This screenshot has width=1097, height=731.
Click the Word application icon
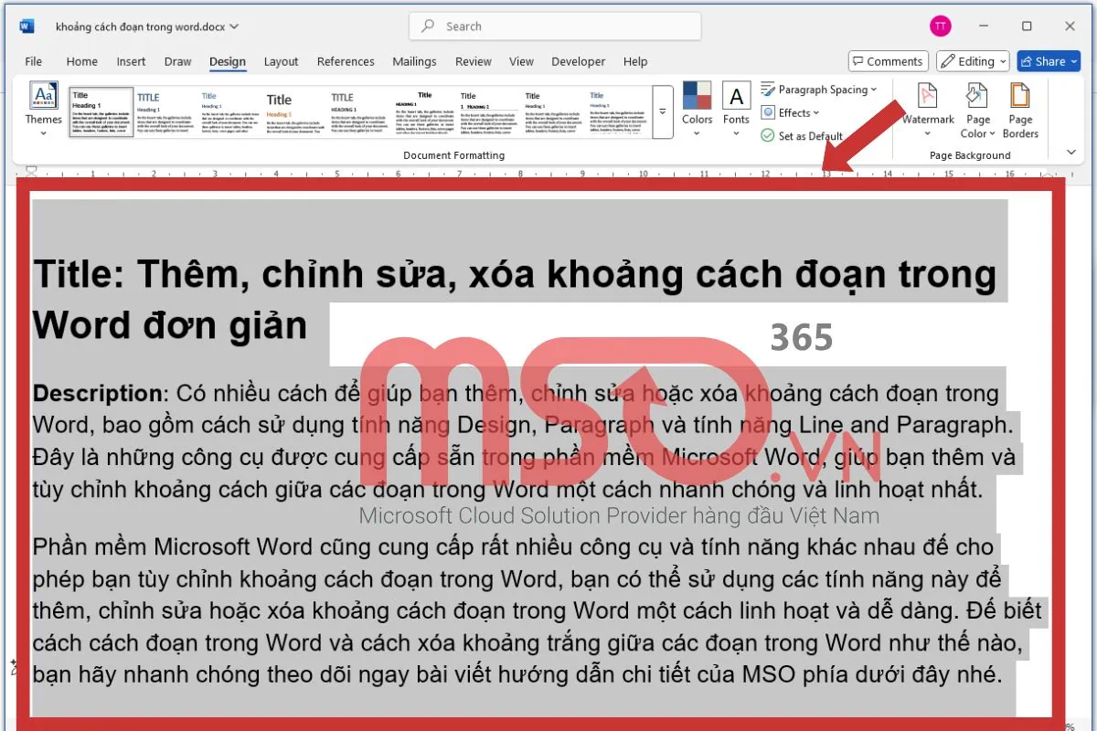27,26
